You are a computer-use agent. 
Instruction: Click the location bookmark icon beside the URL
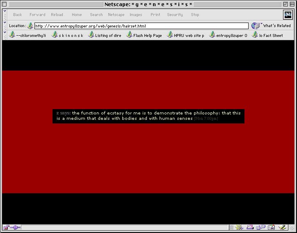pos(30,26)
